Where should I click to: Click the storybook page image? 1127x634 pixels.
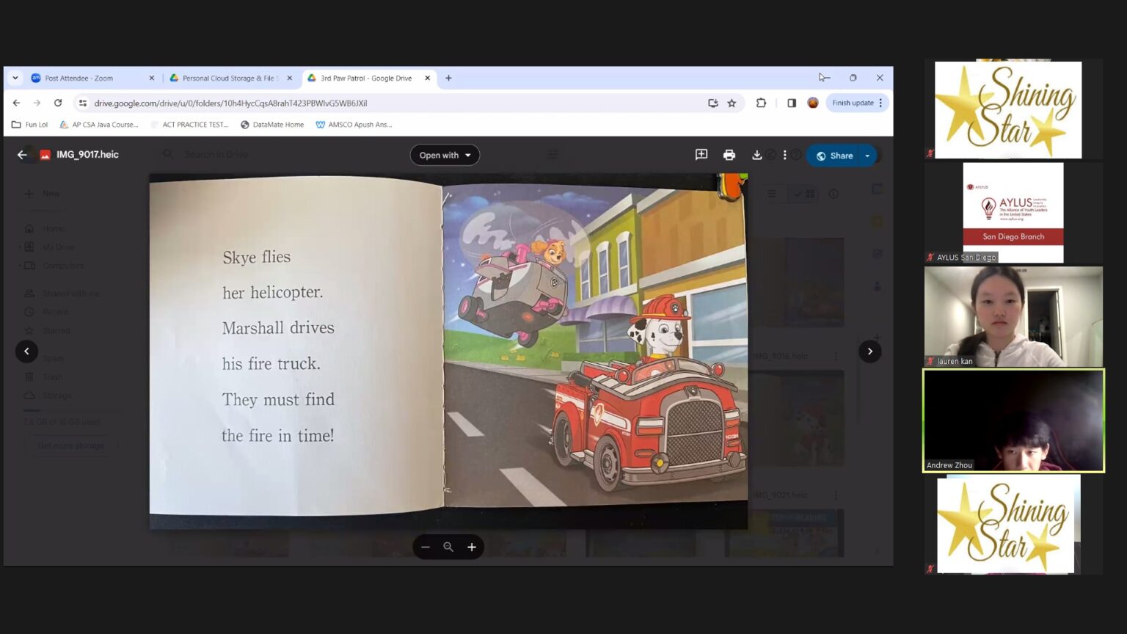448,351
